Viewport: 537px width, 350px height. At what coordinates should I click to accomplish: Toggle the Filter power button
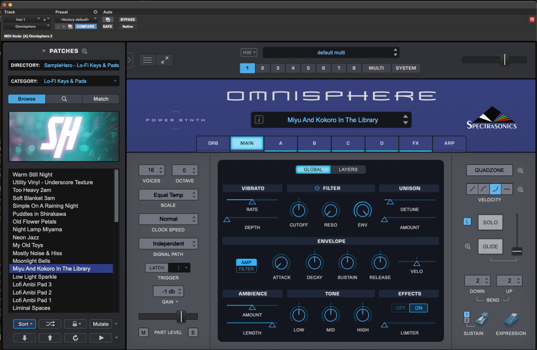[317, 188]
